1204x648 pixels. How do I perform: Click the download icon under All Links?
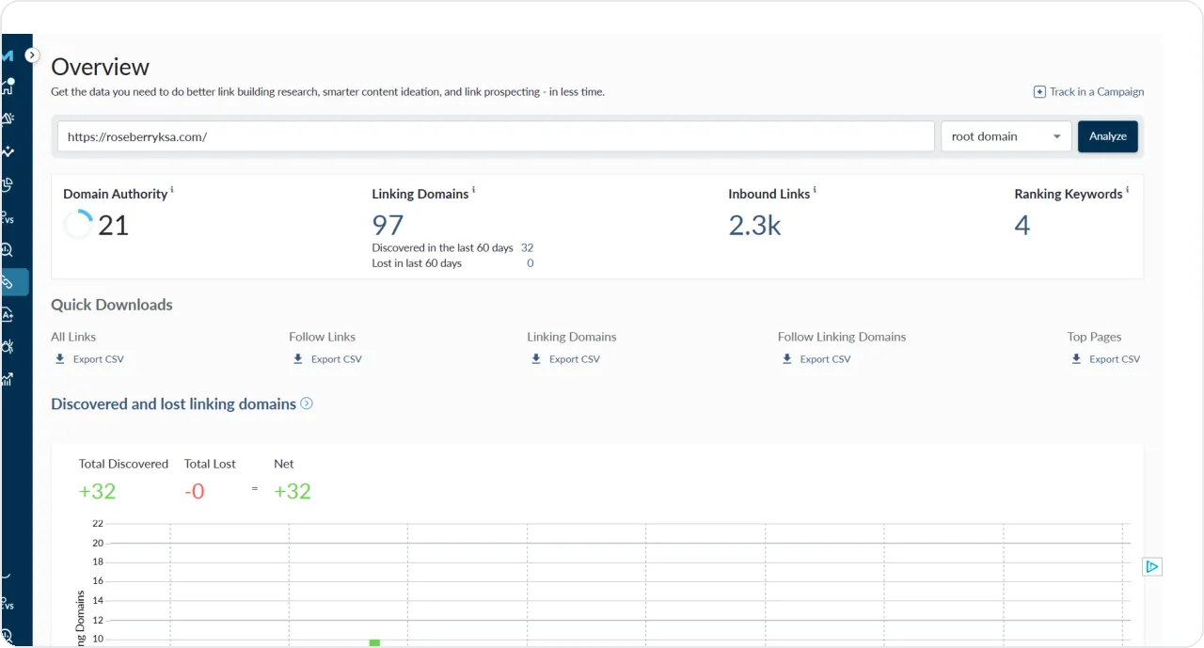tap(60, 359)
